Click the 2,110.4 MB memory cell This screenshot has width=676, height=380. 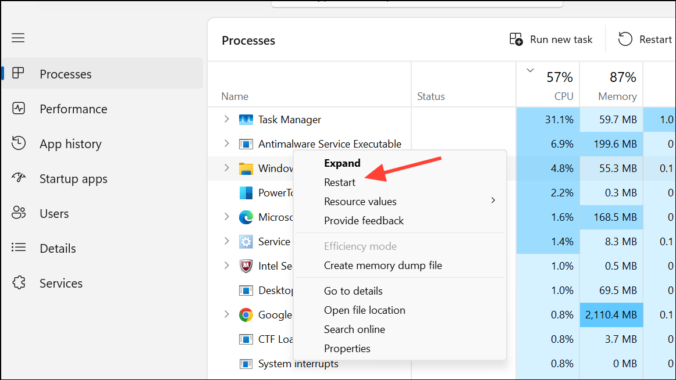(611, 315)
